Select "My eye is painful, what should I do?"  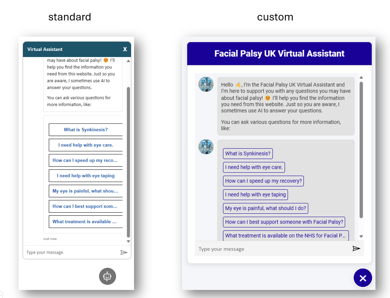click(265, 208)
